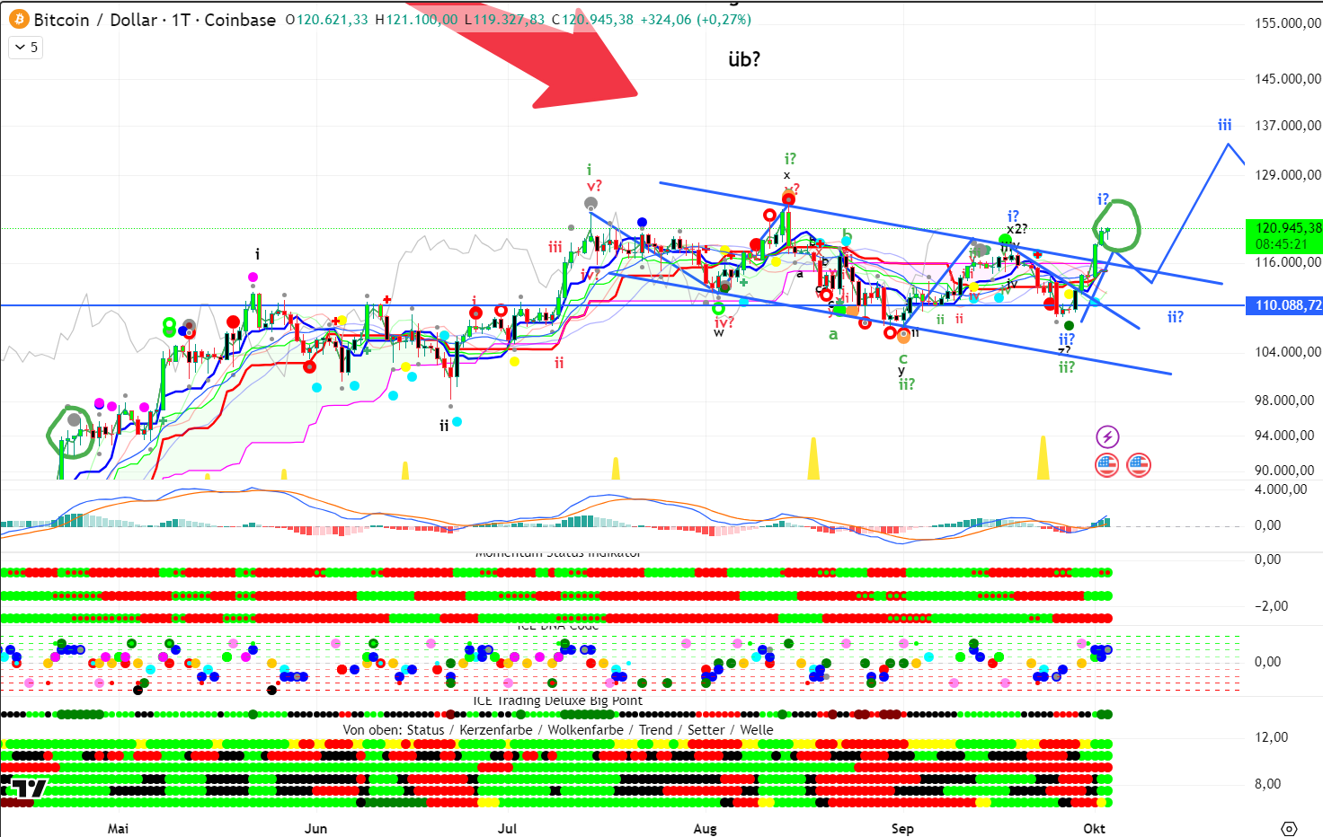Click the 137.000,00 price scale level
1323x837 pixels.
pyautogui.click(x=1288, y=126)
